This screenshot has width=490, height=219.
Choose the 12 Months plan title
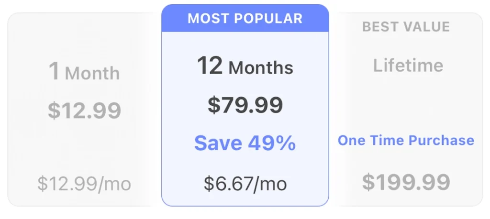pos(245,66)
